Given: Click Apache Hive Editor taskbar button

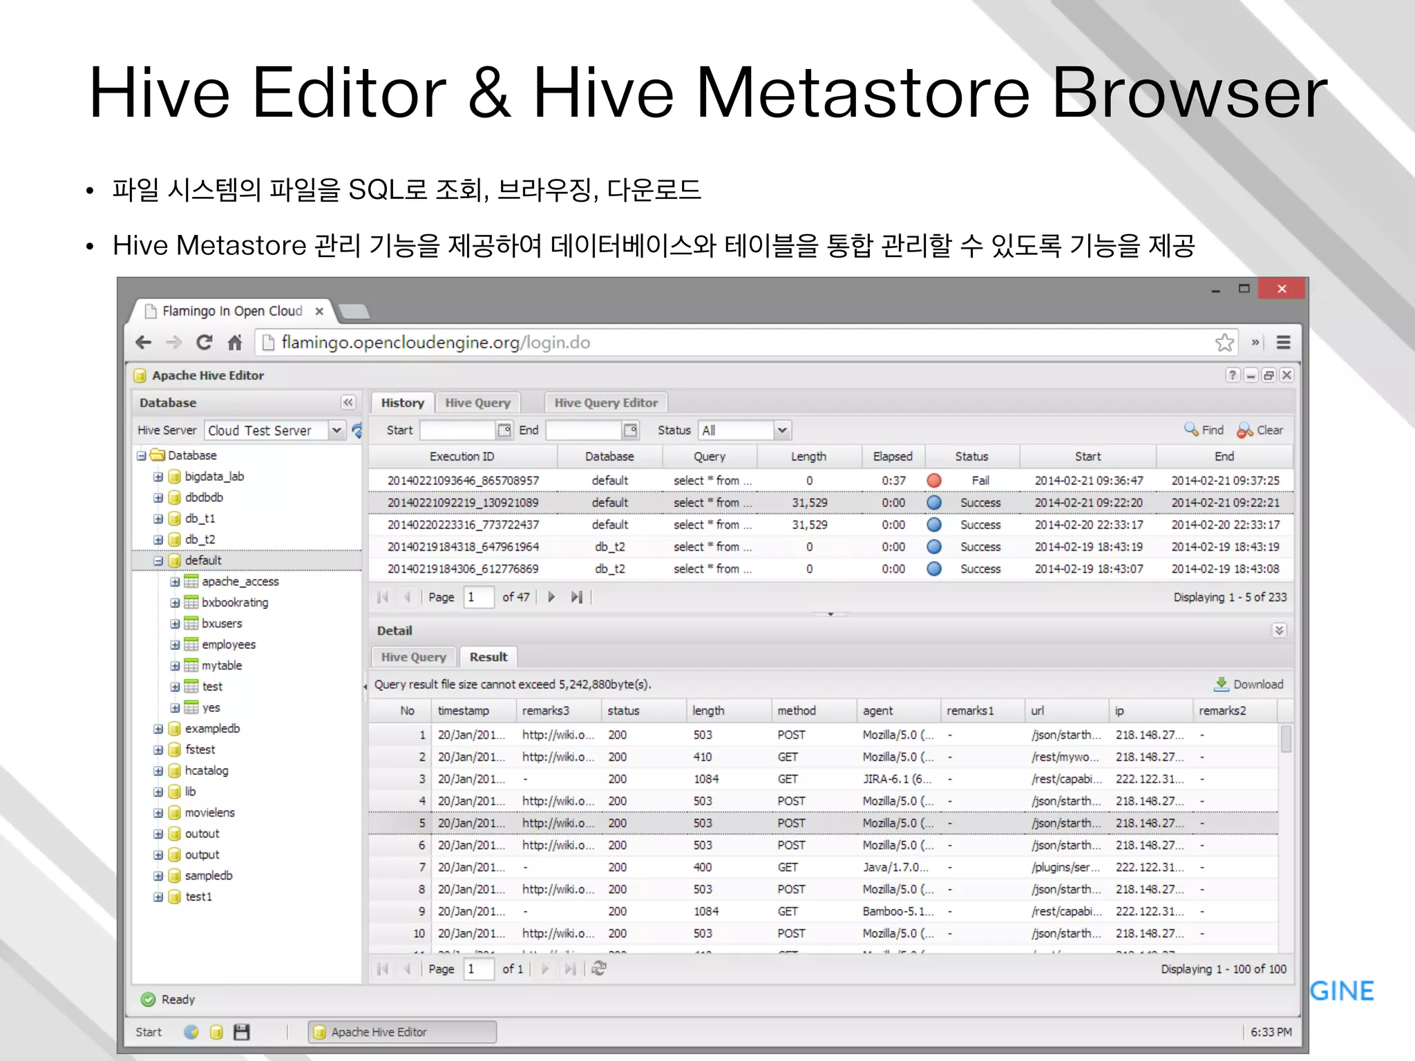Looking at the screenshot, I should pyautogui.click(x=402, y=1032).
